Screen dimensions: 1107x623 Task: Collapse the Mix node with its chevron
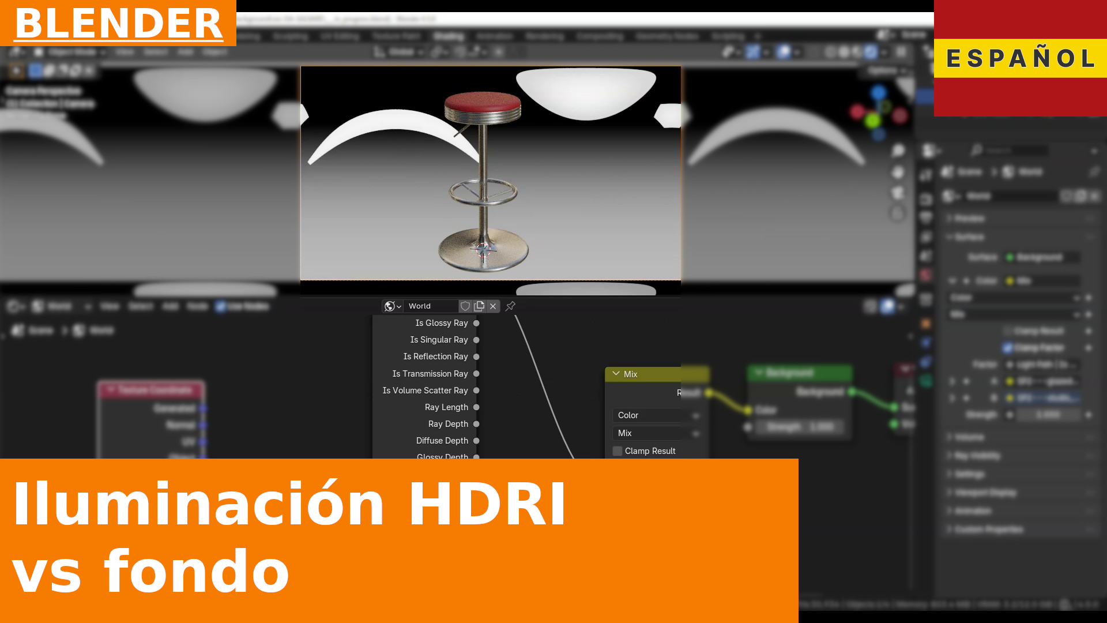[x=616, y=374]
